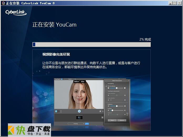Click the Default button in Video Enhancement

pos(112,120)
